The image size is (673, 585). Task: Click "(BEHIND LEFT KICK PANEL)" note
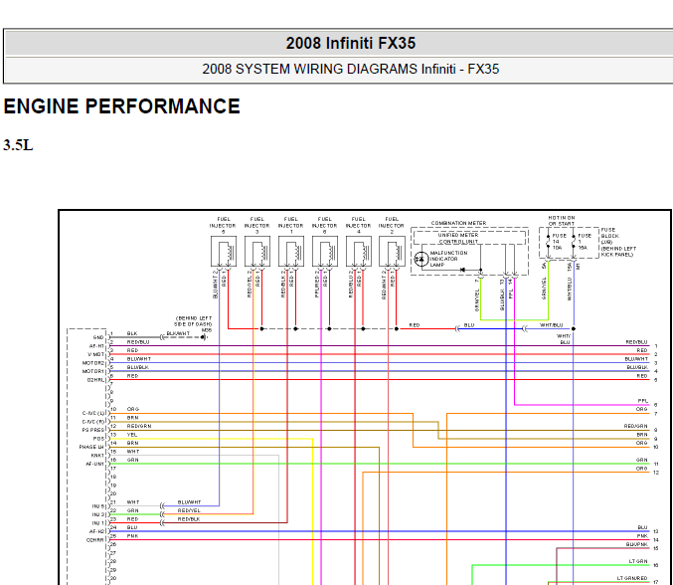pyautogui.click(x=618, y=252)
